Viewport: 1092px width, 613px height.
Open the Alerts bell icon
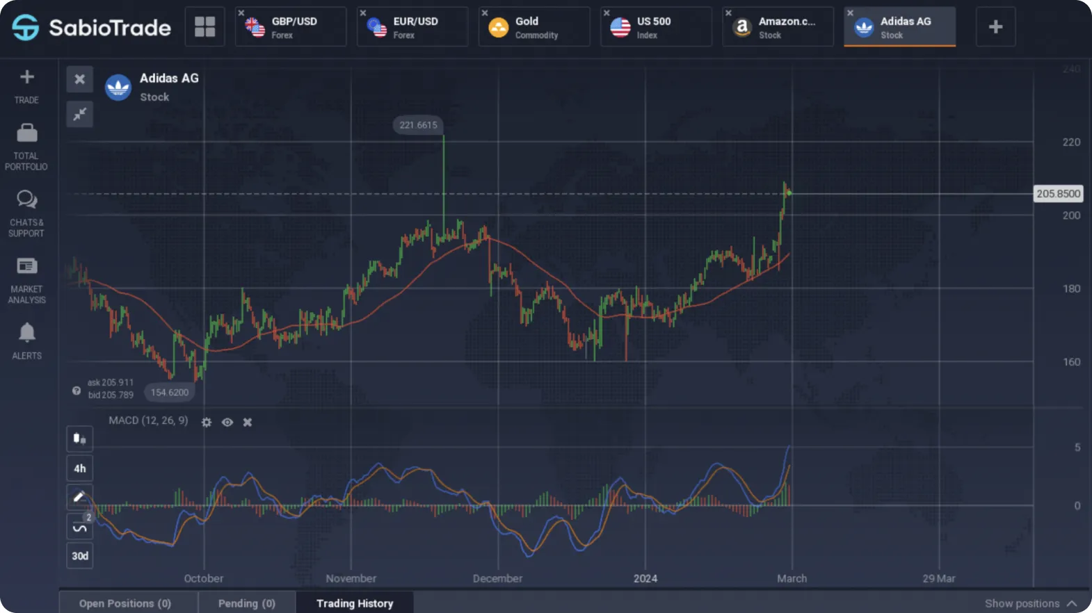(26, 332)
